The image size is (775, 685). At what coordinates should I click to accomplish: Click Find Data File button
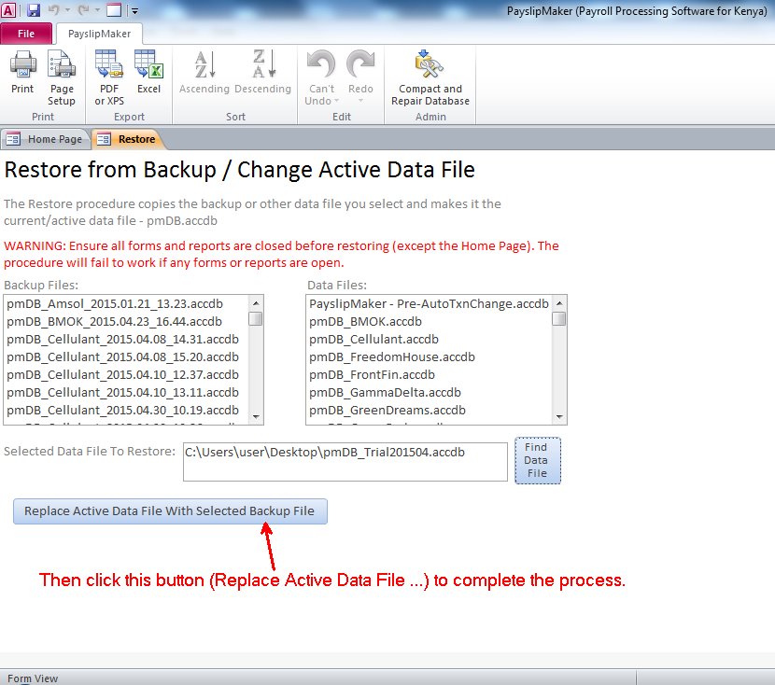pos(538,460)
